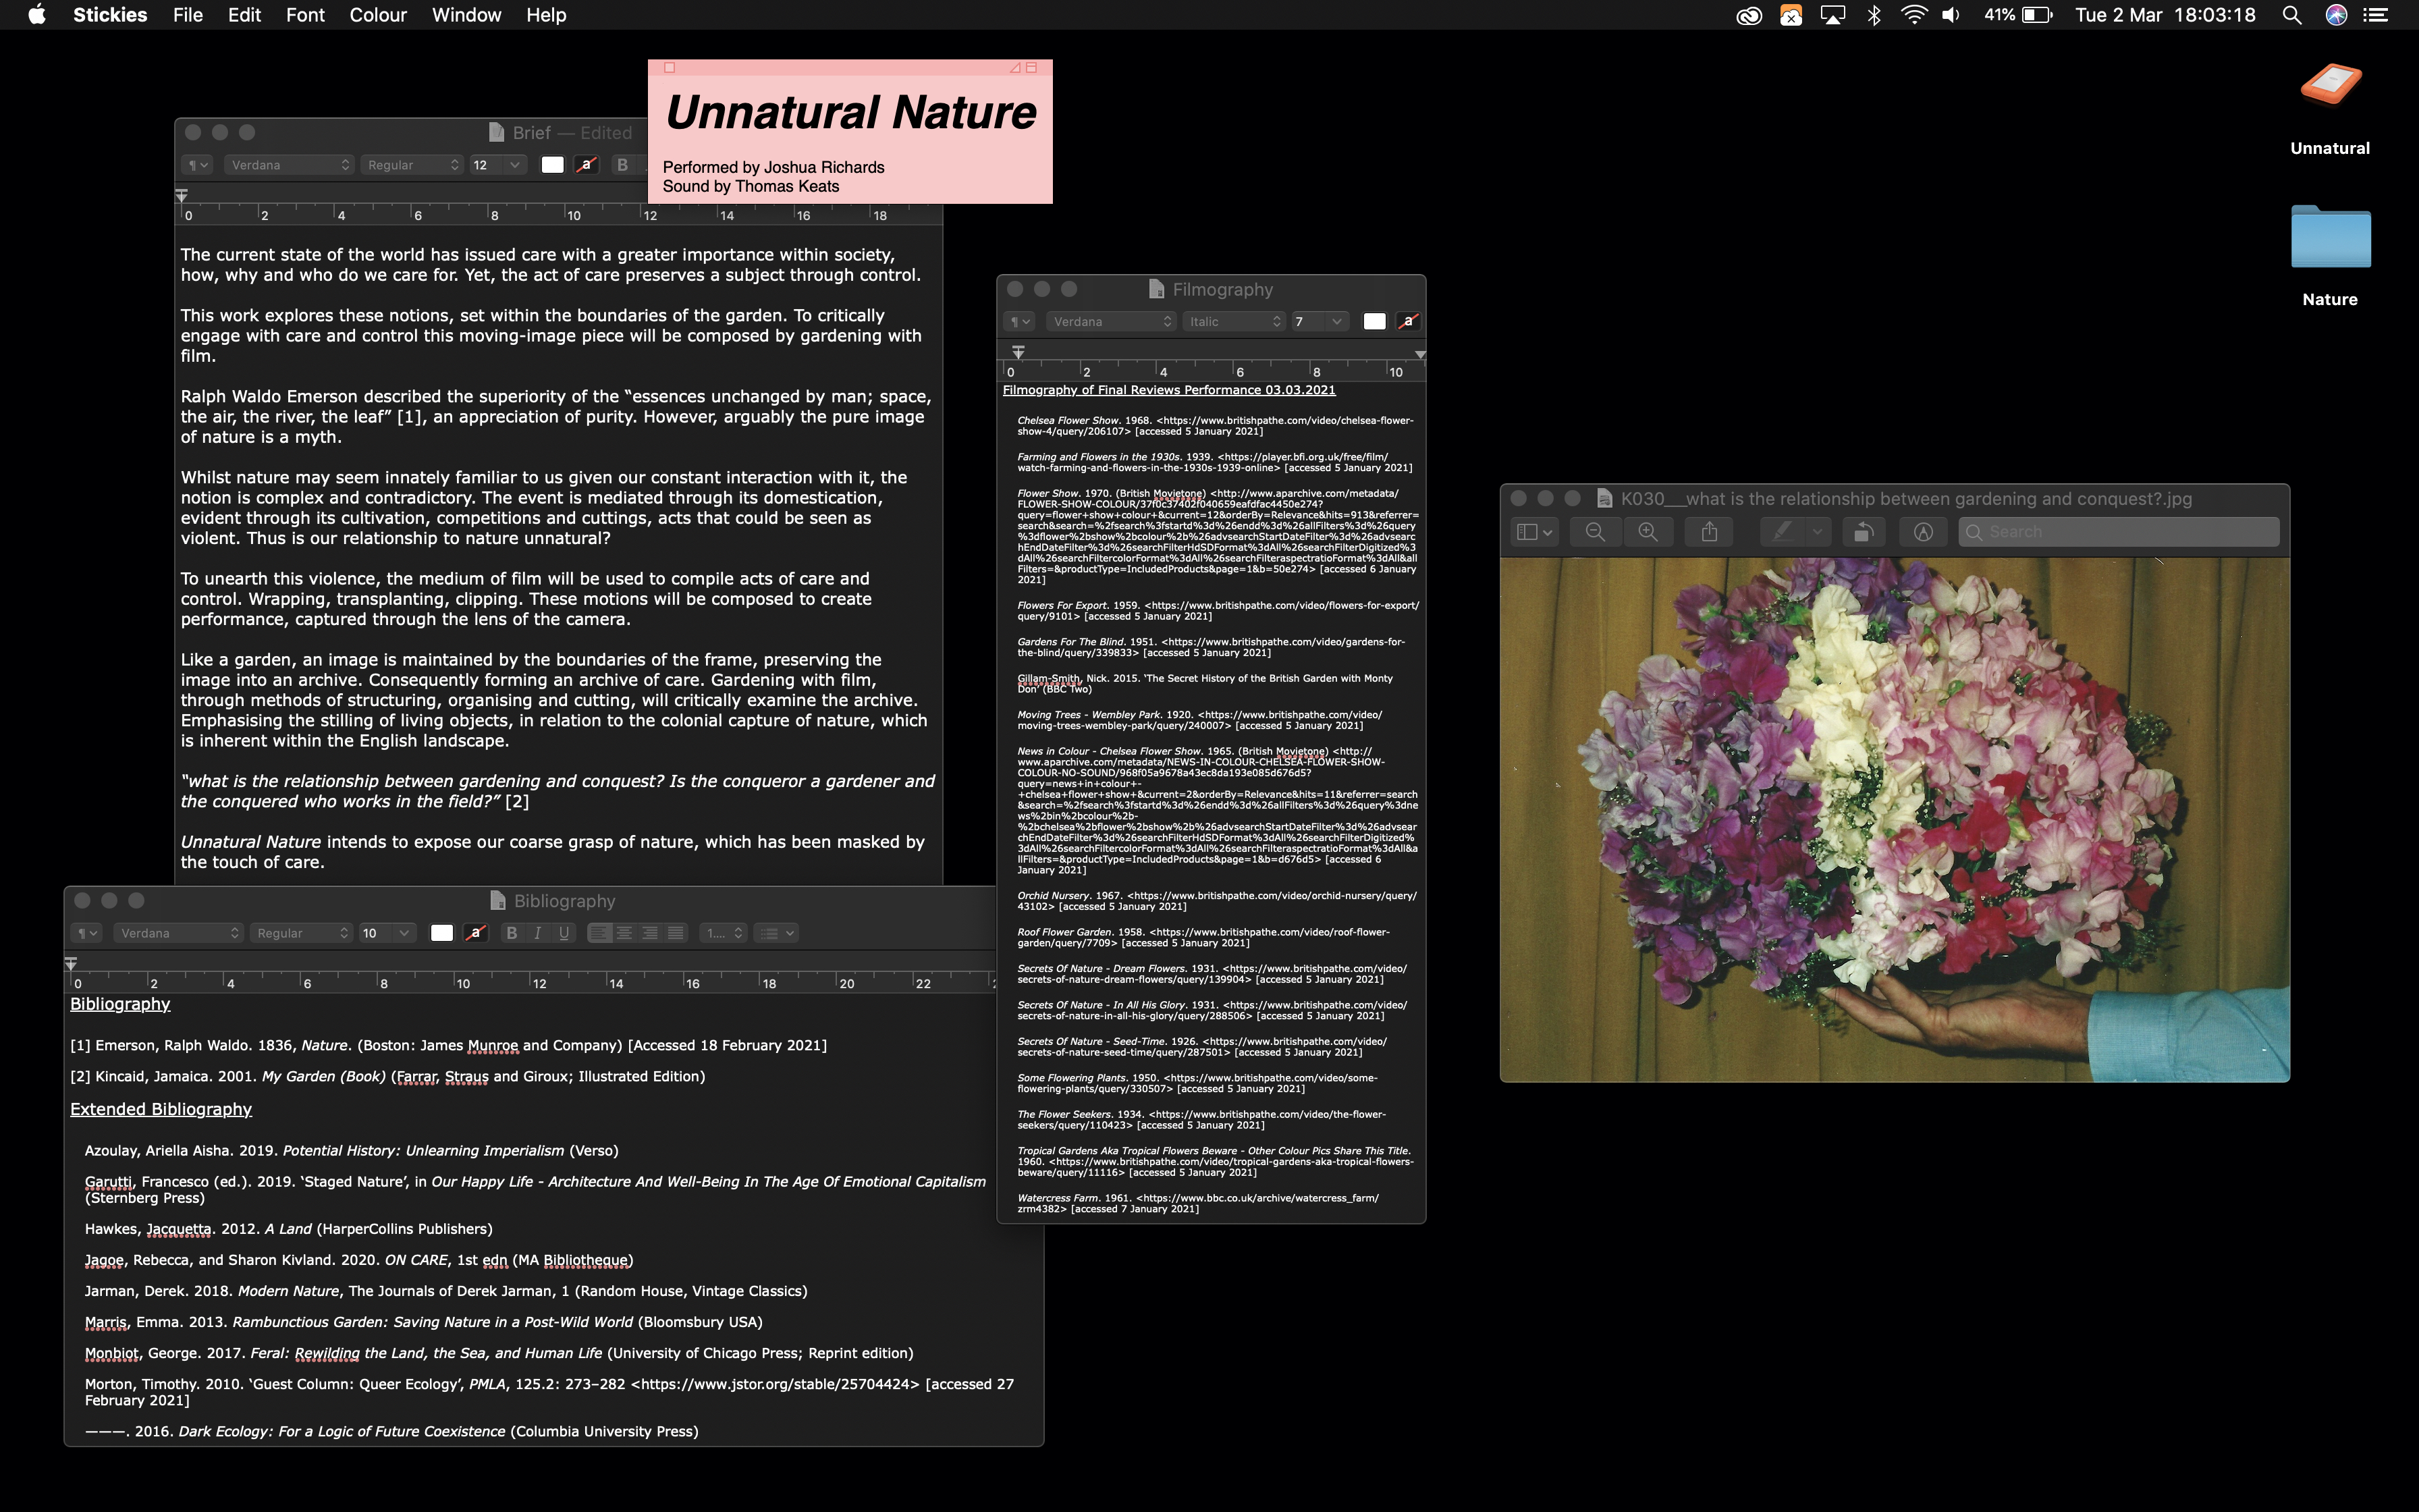The width and height of the screenshot is (2419, 1512).
Task: Click the Preview search field
Action: click(2119, 532)
